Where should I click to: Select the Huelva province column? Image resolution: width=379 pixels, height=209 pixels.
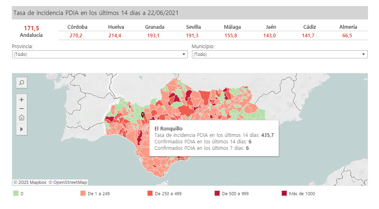point(116,27)
